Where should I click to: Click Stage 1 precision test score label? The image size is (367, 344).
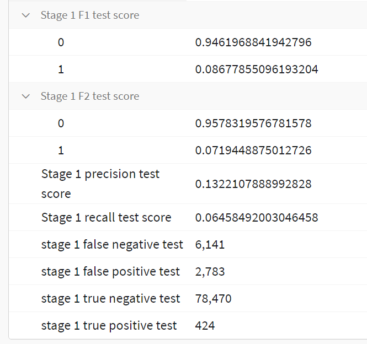click(100, 184)
